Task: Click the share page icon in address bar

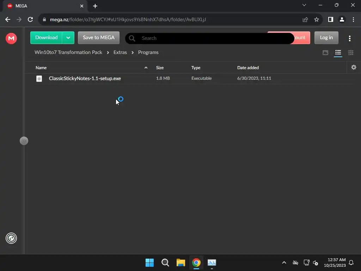Action: click(305, 20)
